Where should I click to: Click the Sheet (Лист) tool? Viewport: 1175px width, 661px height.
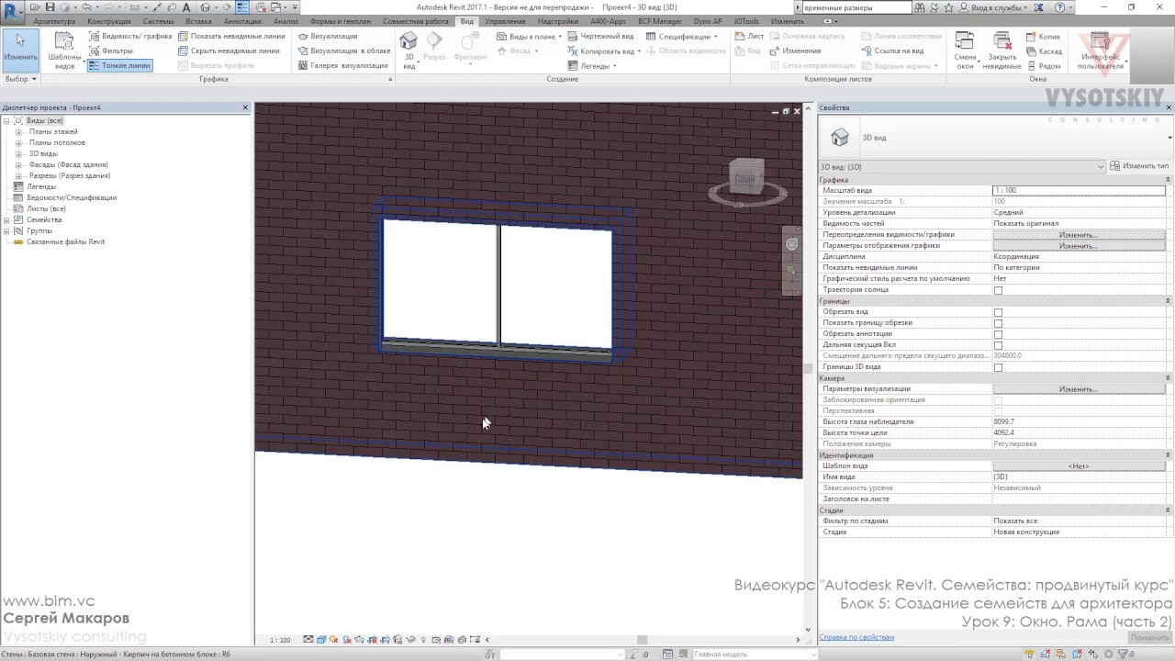pos(749,37)
